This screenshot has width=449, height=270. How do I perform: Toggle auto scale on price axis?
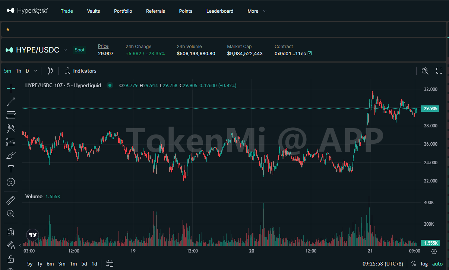click(x=437, y=264)
